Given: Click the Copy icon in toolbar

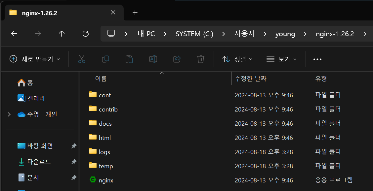Looking at the screenshot, I should (105, 59).
